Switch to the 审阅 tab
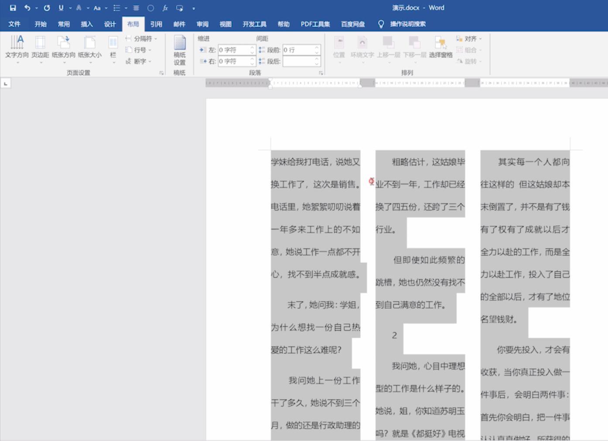This screenshot has width=608, height=441. click(x=202, y=24)
